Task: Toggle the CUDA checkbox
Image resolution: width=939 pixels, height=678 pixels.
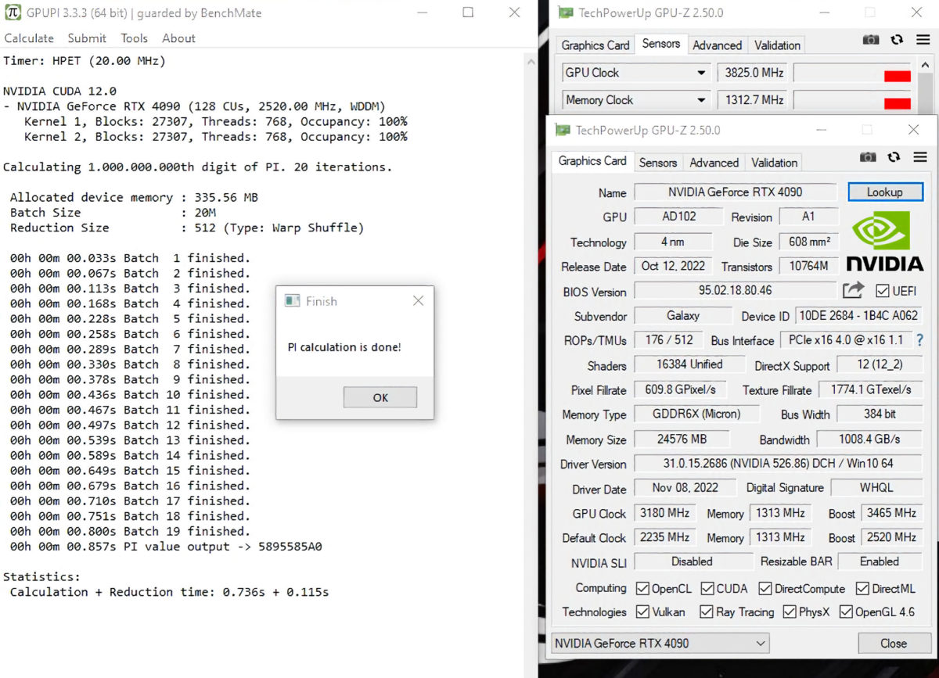Action: [707, 588]
